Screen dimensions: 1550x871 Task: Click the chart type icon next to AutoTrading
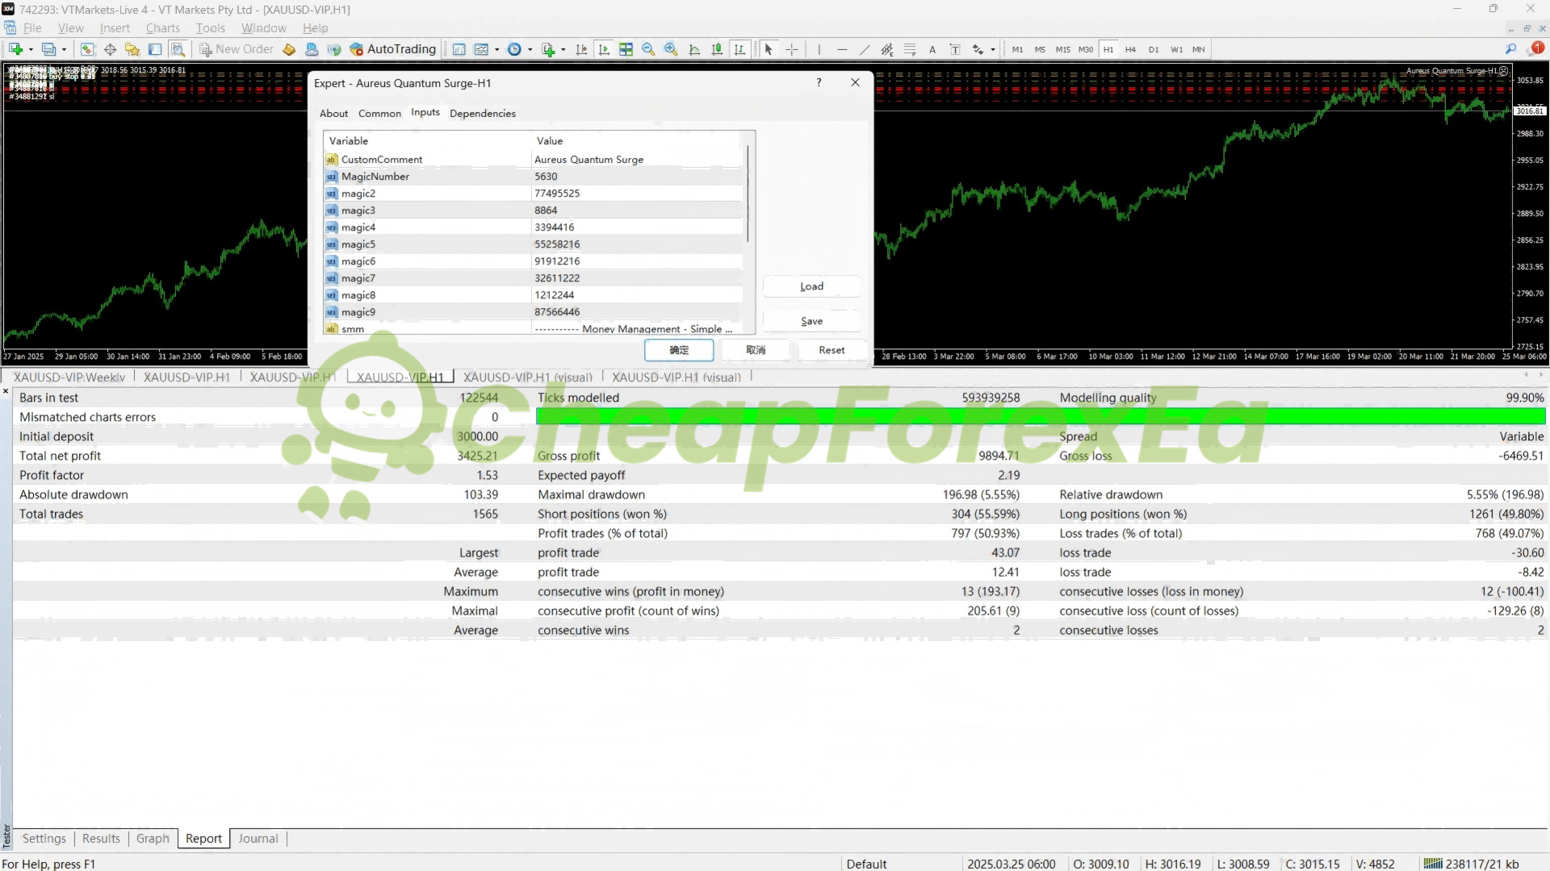pyautogui.click(x=459, y=49)
